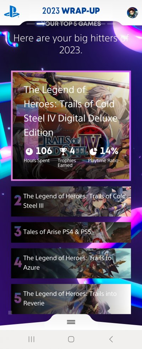142x349 pixels.
Task: Open the user profile avatar
Action: pos(132,12)
